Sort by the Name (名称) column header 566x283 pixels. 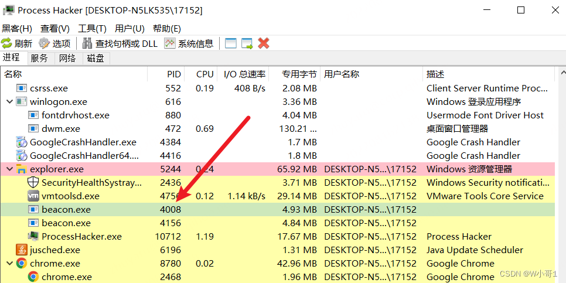(x=74, y=74)
